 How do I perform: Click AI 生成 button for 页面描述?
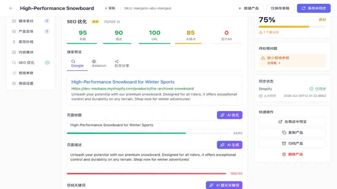click(x=230, y=145)
